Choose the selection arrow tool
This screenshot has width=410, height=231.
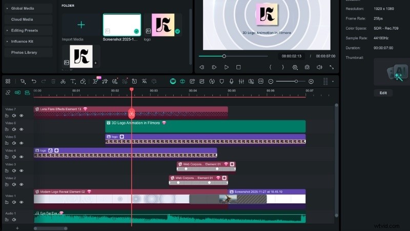[x=23, y=82]
